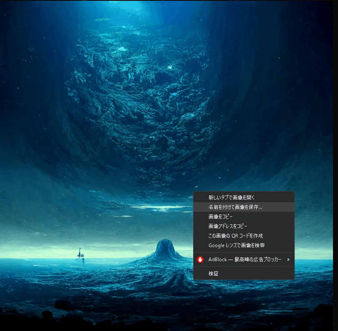Image resolution: width=338 pixels, height=331 pixels.
Task: Choose 名前を付けて画像を保存 to save image
Action: (244, 207)
